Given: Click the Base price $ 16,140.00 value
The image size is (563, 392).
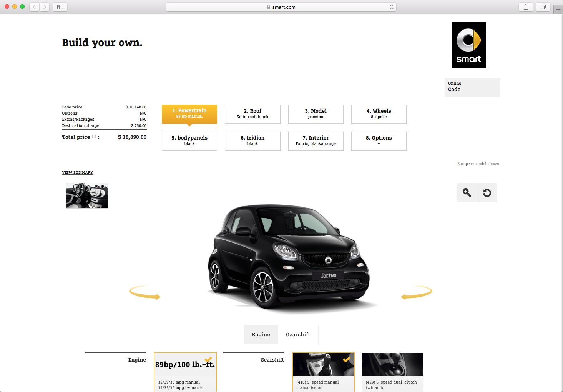Looking at the screenshot, I should [136, 107].
